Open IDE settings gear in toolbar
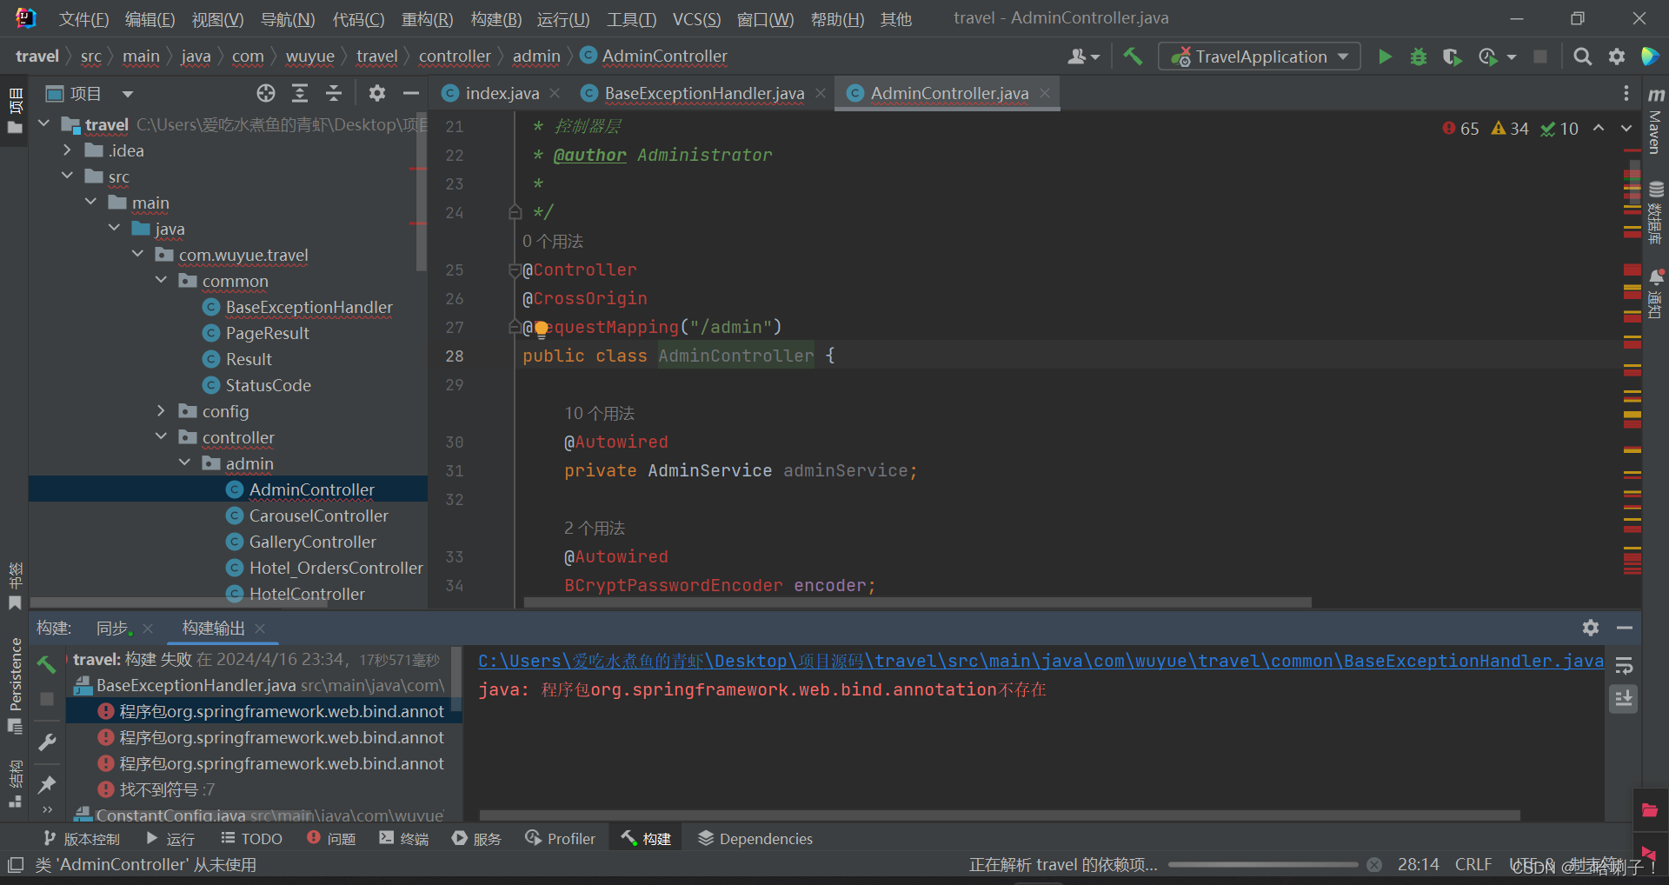Image resolution: width=1669 pixels, height=885 pixels. click(x=1617, y=57)
